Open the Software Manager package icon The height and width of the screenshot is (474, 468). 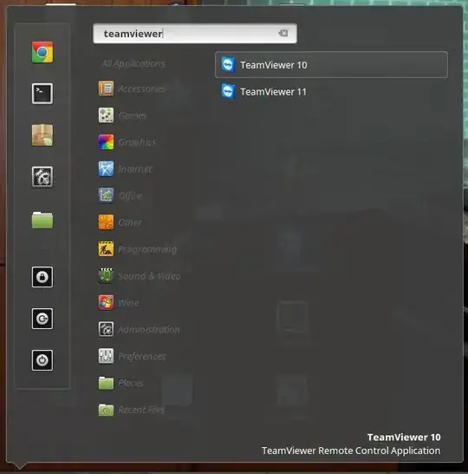click(42, 135)
